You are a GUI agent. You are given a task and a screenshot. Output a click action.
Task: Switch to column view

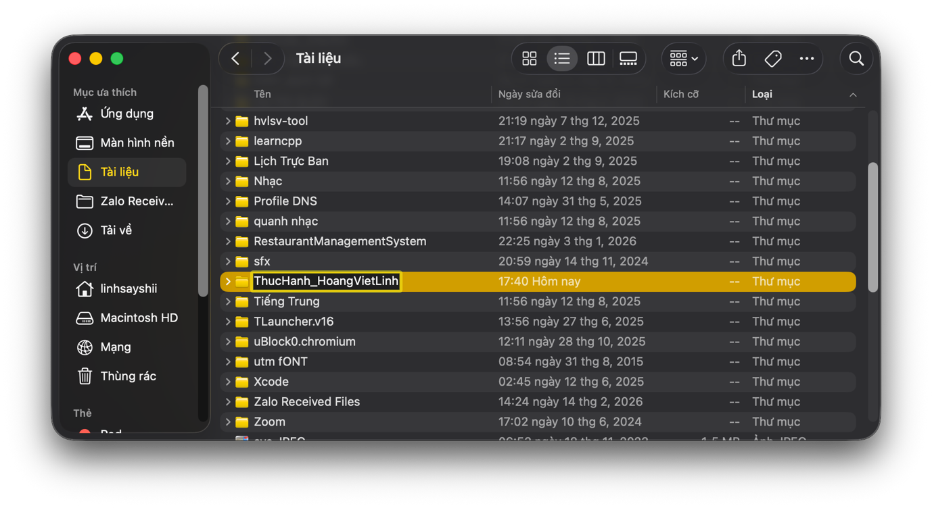point(596,59)
